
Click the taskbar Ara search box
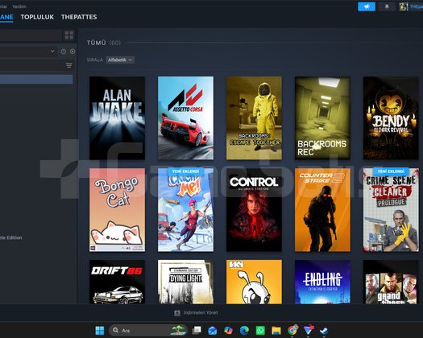(148, 330)
